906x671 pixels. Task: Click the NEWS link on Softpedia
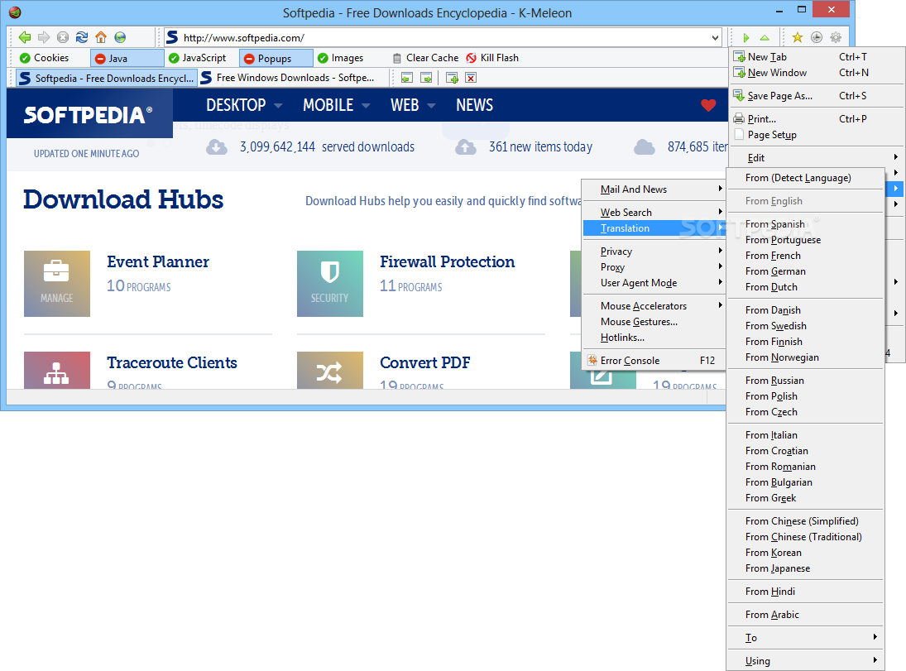(474, 105)
